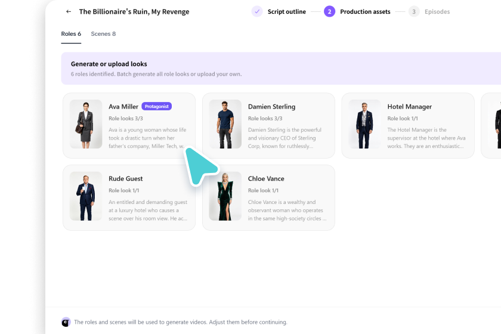
Task: Open Ava Miller's portrait thumbnail
Action: [86, 124]
